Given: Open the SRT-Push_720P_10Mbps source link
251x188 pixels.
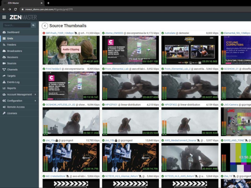Looking at the screenshot, I should tap(60, 33).
